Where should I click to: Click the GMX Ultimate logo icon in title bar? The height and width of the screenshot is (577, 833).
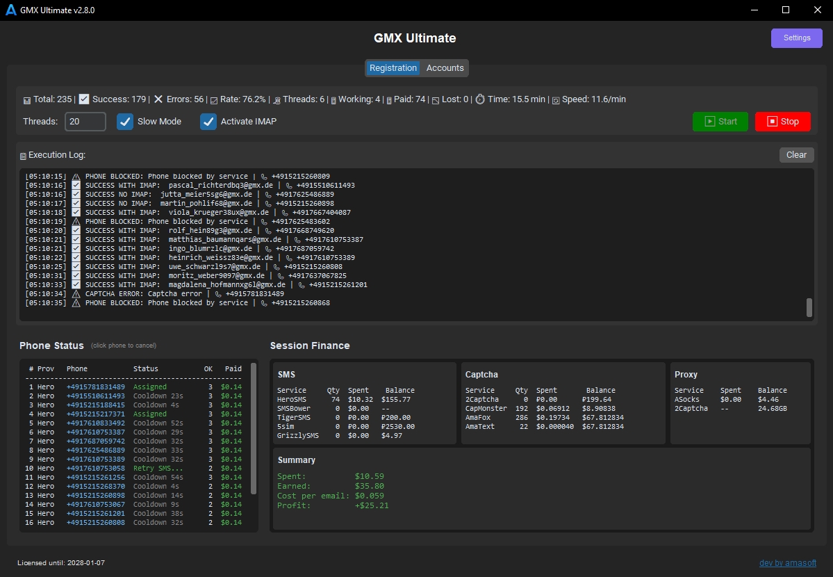click(11, 10)
